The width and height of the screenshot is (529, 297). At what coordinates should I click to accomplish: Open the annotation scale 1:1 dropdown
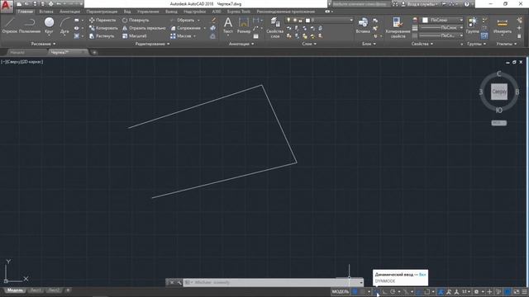click(x=466, y=291)
